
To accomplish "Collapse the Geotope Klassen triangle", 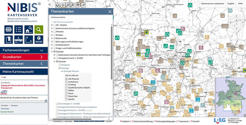I will tap(62, 71).
